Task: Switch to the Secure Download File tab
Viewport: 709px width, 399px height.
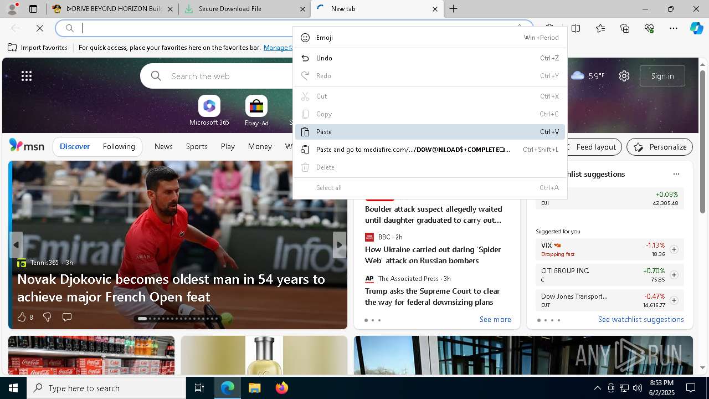Action: click(244, 9)
